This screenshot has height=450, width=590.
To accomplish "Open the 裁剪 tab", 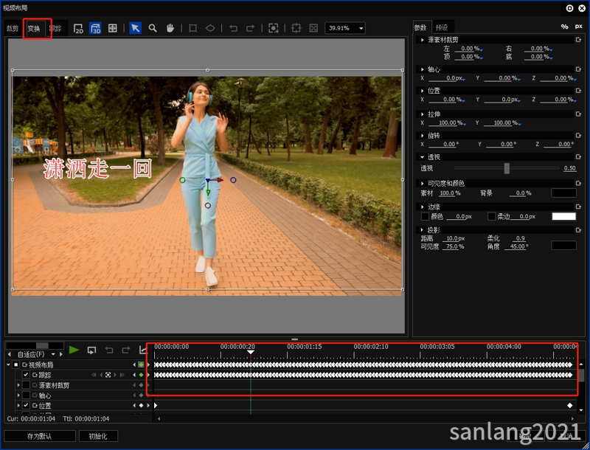I will click(x=13, y=29).
